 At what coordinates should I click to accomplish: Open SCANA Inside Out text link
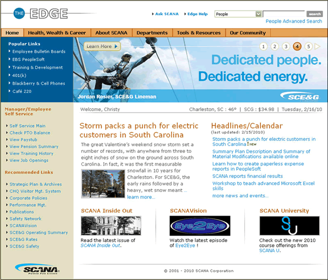100,245
